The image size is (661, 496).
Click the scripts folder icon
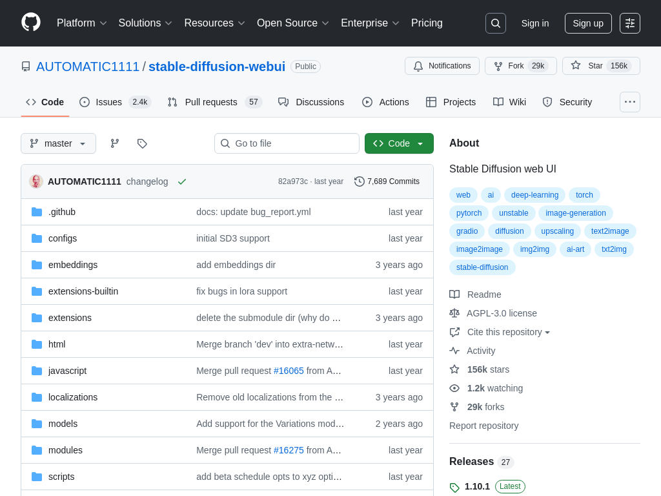click(37, 477)
